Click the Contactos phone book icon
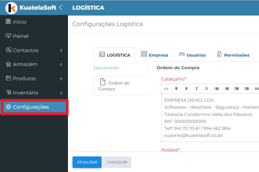This screenshot has width=259, height=172. pos(8,50)
